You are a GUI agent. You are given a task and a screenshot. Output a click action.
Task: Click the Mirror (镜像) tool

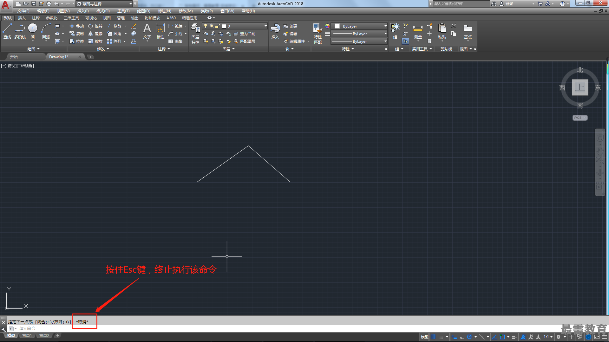(x=95, y=34)
